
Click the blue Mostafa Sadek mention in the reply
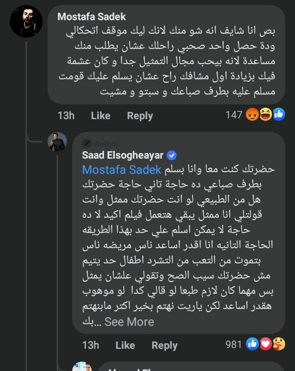pos(122,169)
